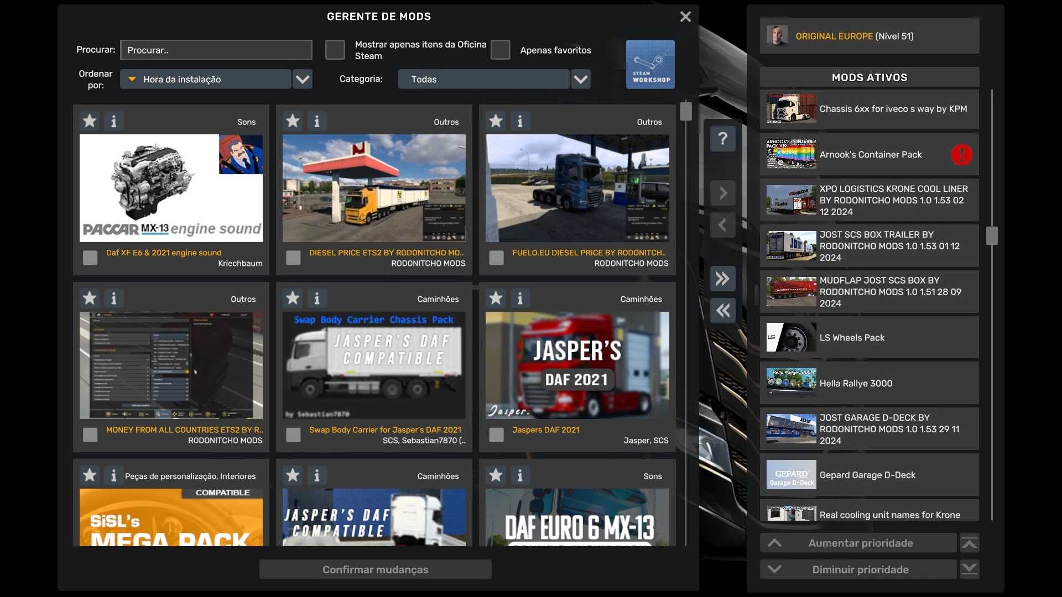Activate all mods with double right arrows
Viewport: 1062px width, 597px height.
722,279
